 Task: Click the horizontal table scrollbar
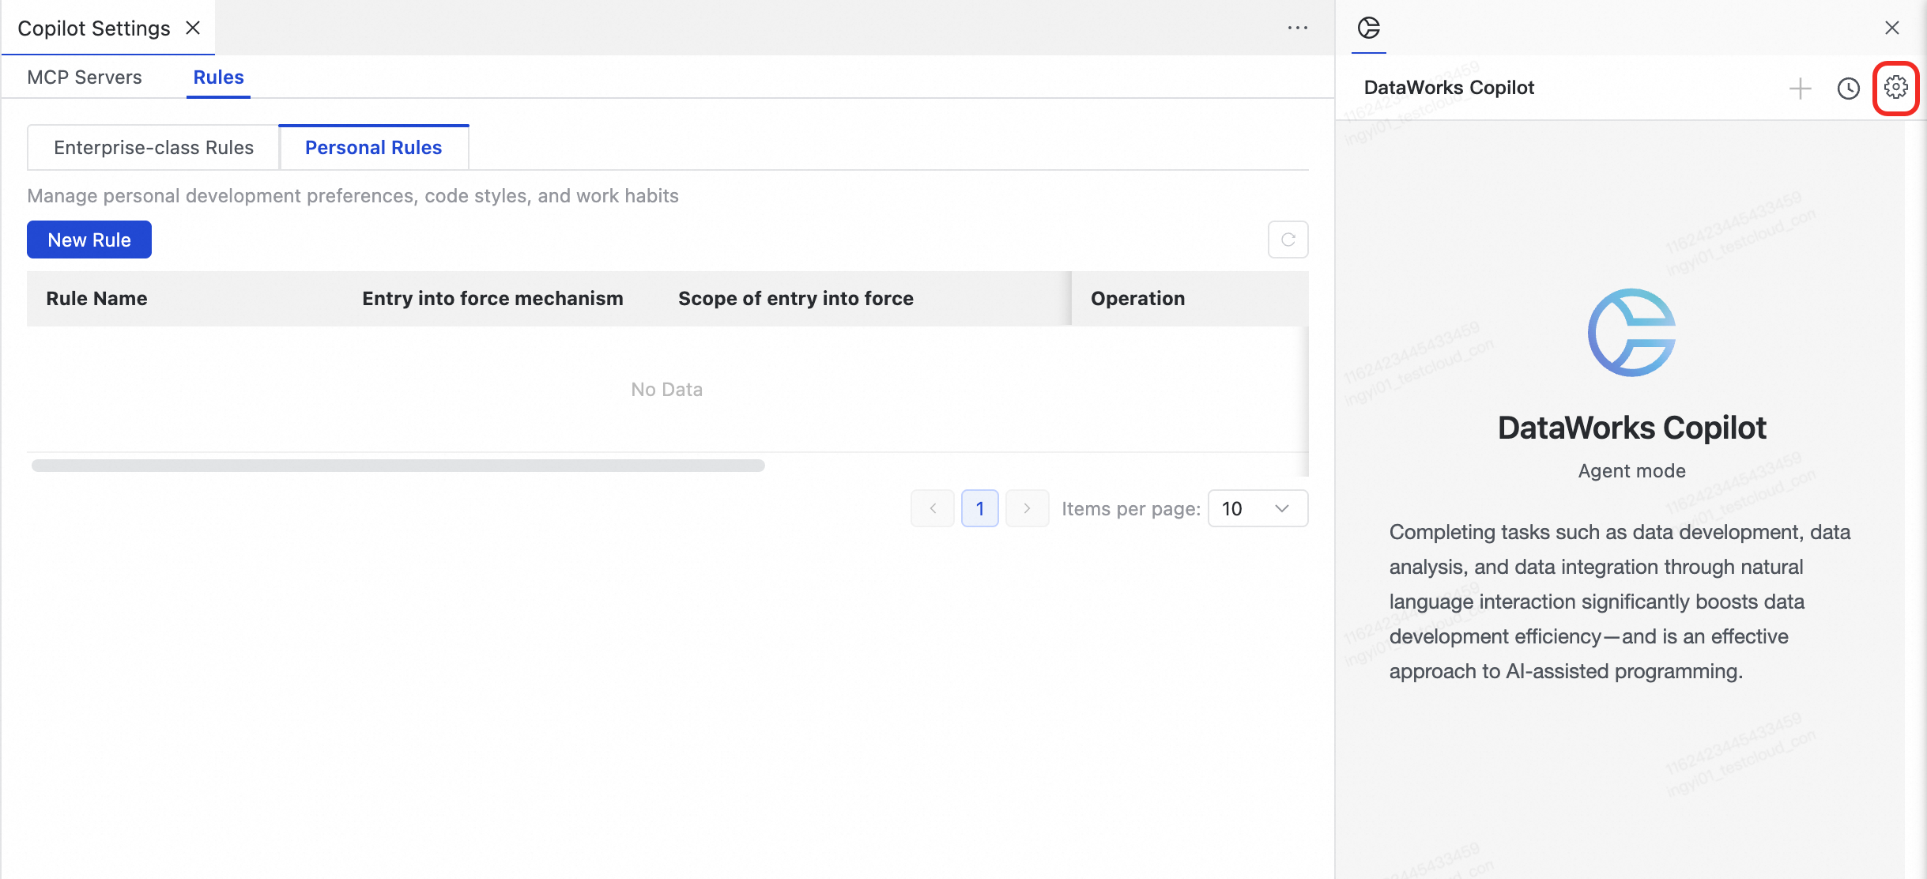[x=398, y=466]
